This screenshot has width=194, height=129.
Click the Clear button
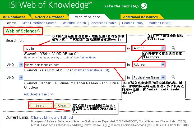tap(62, 105)
